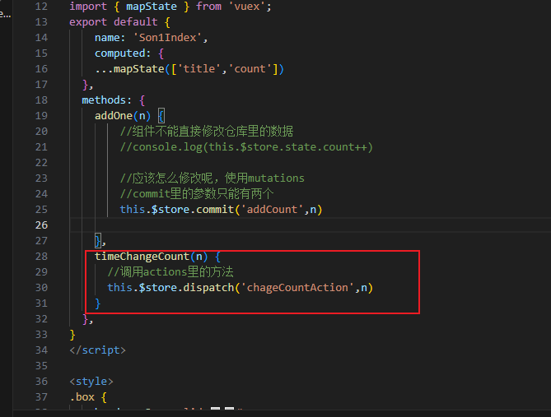This screenshot has height=417, width=551.
Task: Click the export default statement
Action: 114,22
